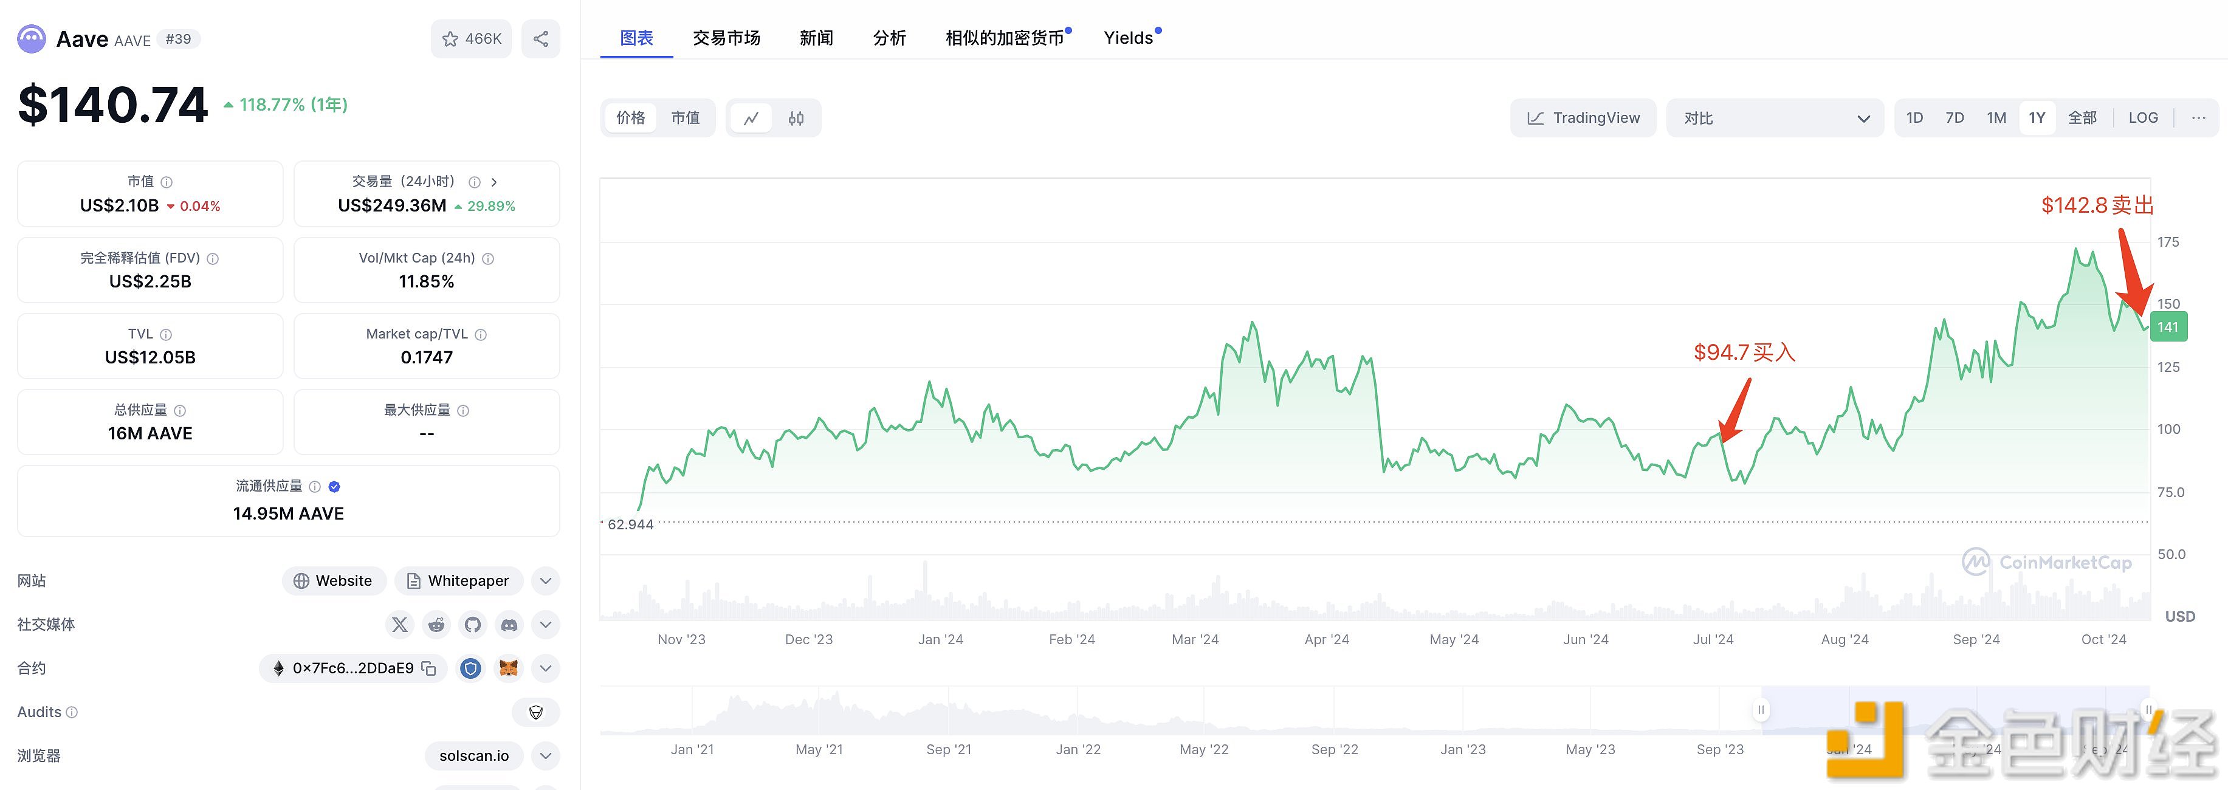The height and width of the screenshot is (790, 2228).
Task: Open the 对比 compare dropdown
Action: coord(1775,118)
